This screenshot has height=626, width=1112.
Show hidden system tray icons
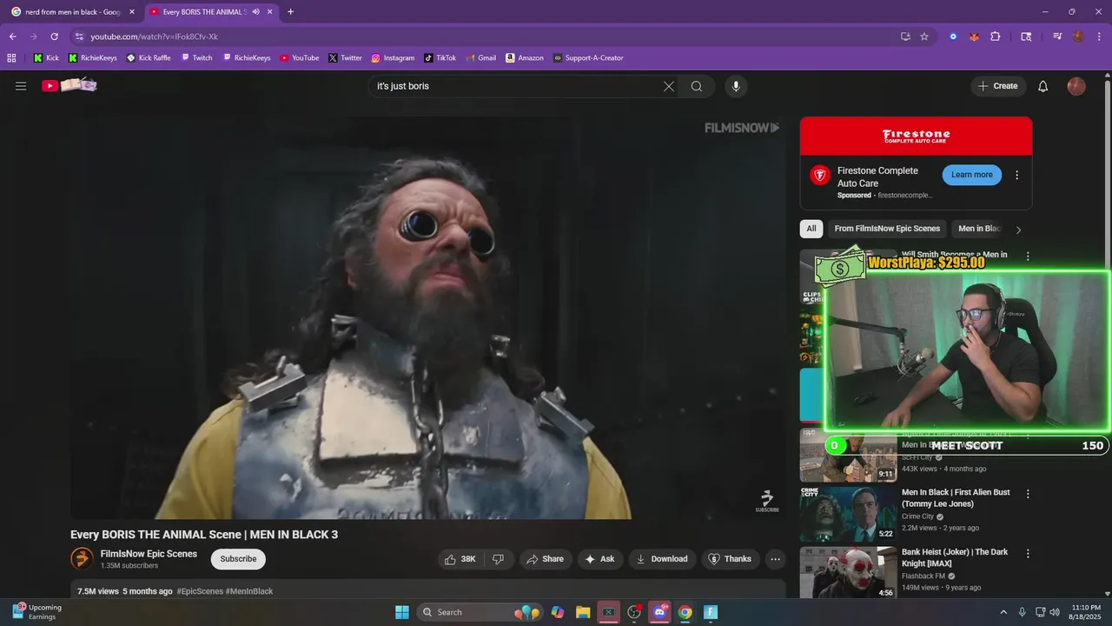pyautogui.click(x=1003, y=612)
